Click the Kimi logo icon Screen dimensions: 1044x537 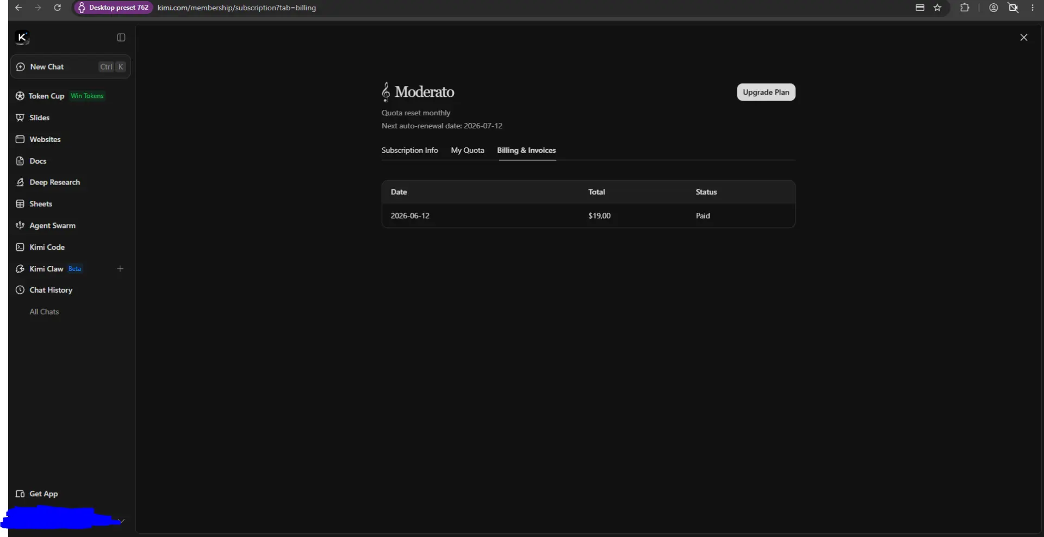pyautogui.click(x=22, y=38)
